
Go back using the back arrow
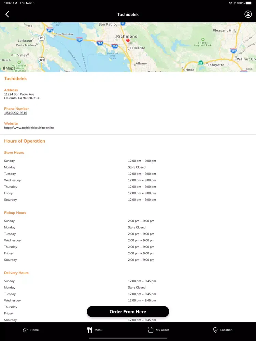pyautogui.click(x=7, y=14)
